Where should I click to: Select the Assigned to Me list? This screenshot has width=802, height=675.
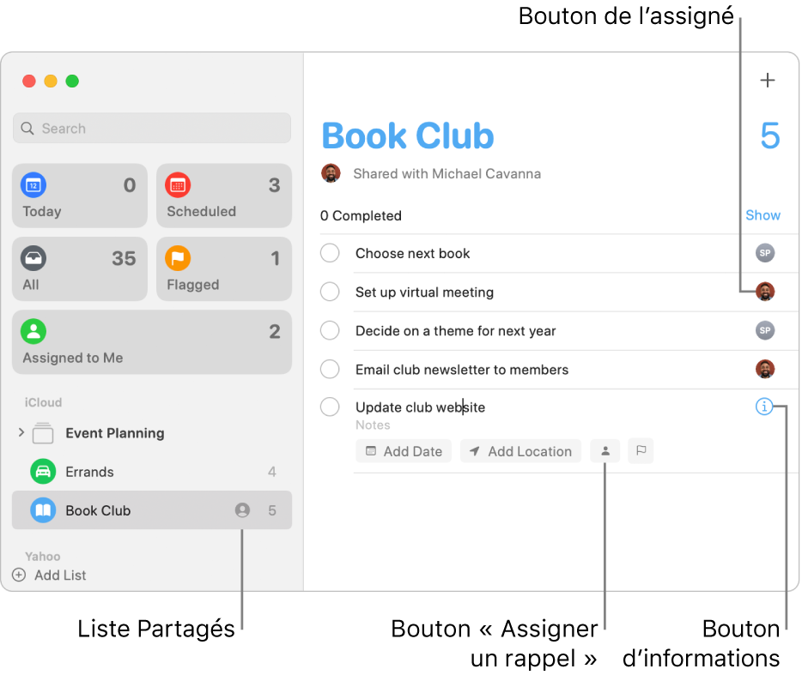pos(152,342)
